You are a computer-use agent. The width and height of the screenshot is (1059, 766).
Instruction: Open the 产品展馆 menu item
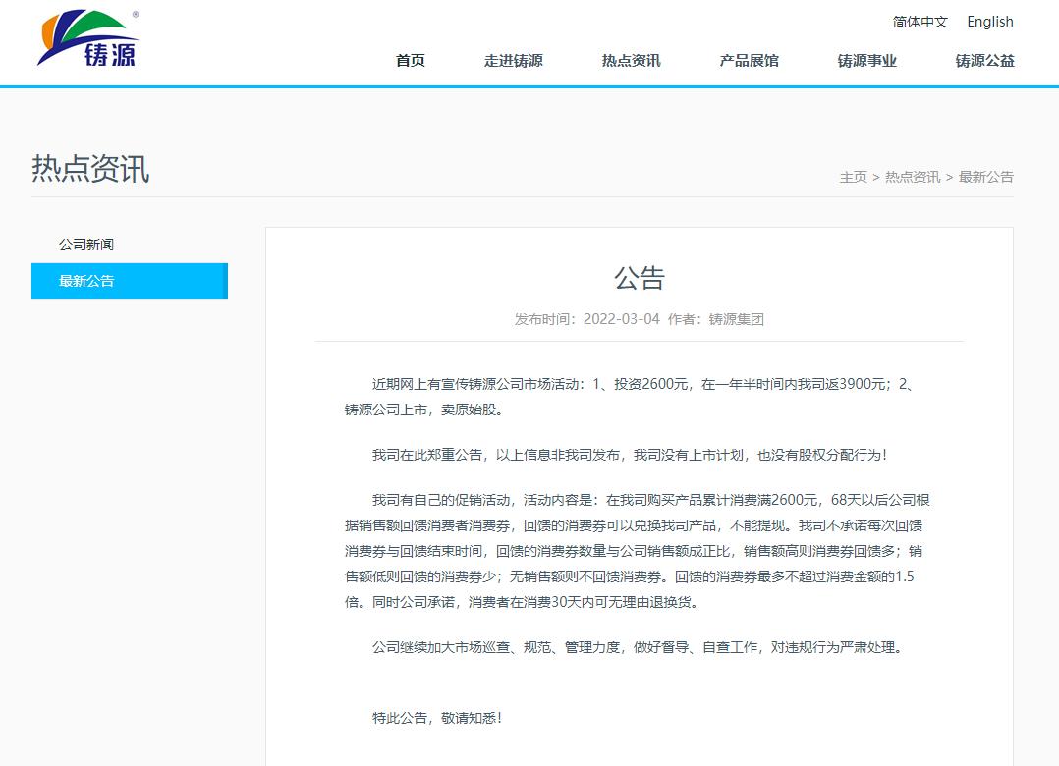coord(749,61)
